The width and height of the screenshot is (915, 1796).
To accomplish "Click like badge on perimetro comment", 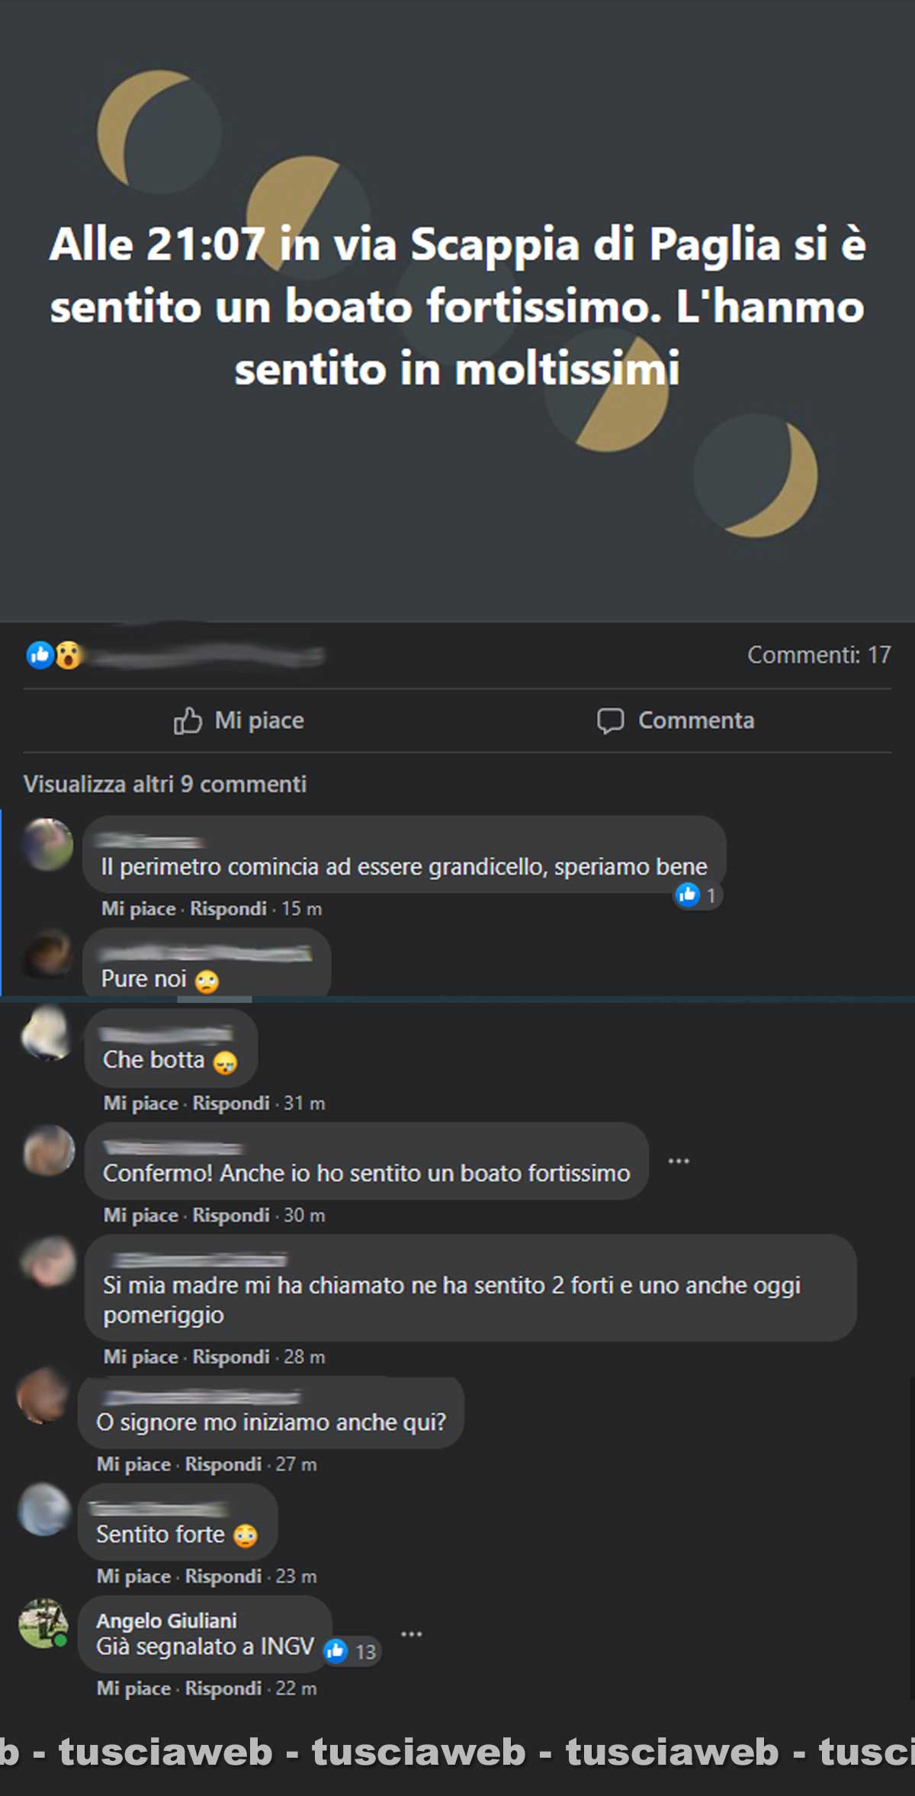I will coord(697,895).
